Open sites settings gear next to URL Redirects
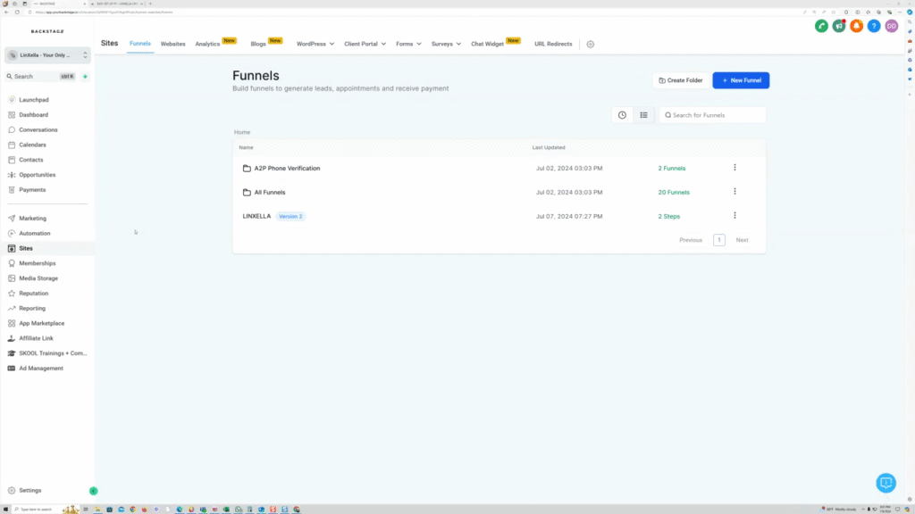 pyautogui.click(x=590, y=44)
